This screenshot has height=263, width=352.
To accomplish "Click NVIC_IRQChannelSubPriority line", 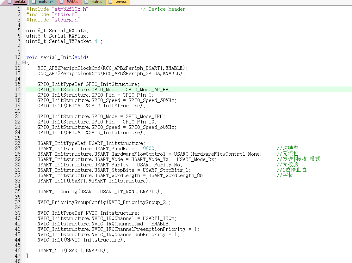I will (x=108, y=235).
